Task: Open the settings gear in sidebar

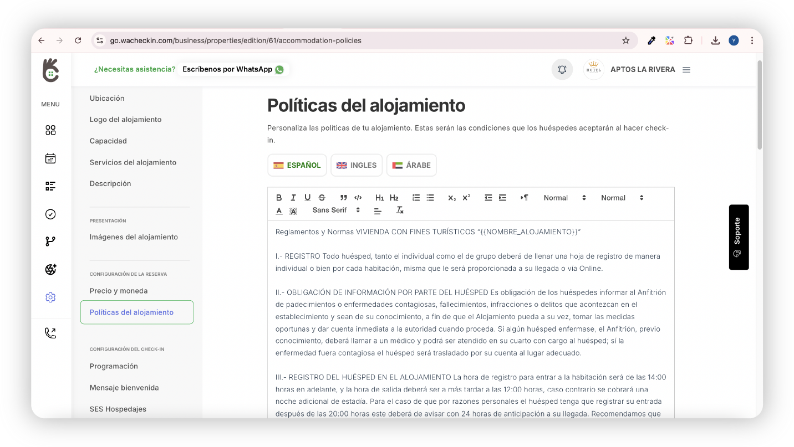Action: coord(50,297)
